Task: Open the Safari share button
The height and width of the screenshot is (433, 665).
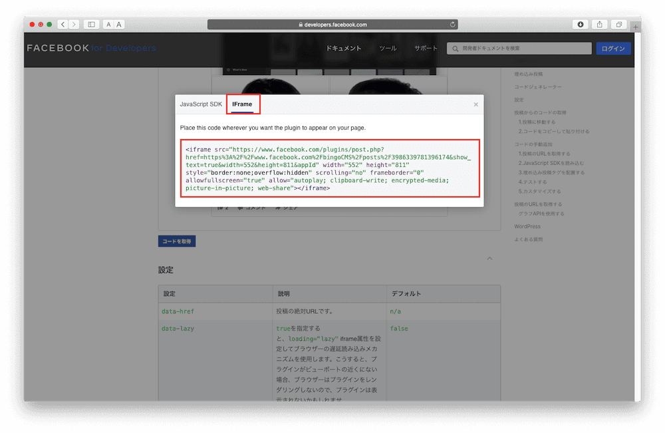Action: [x=600, y=25]
